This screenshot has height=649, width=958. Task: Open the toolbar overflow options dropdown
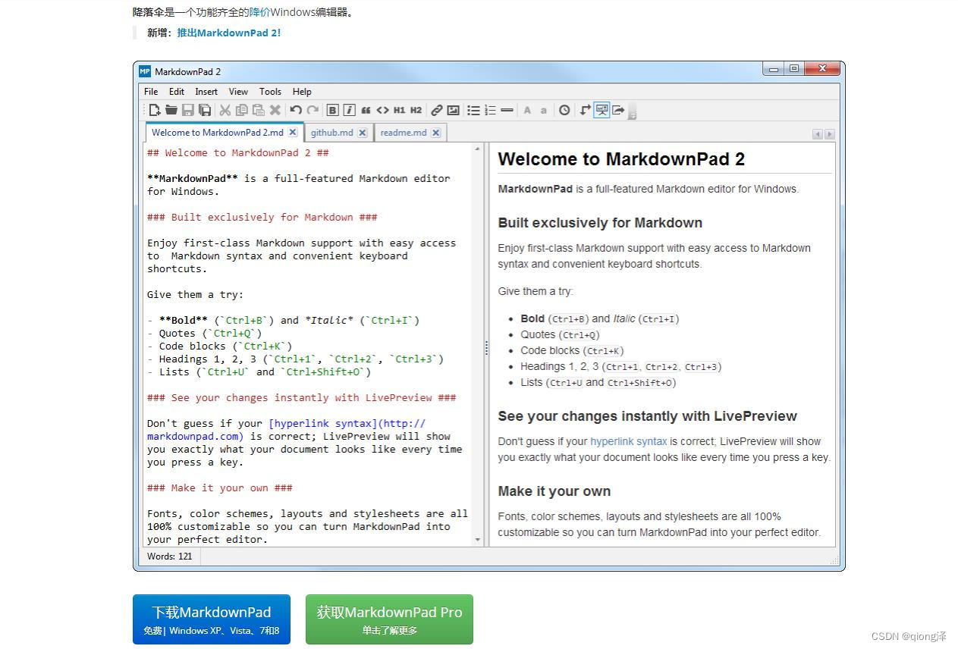tap(632, 111)
